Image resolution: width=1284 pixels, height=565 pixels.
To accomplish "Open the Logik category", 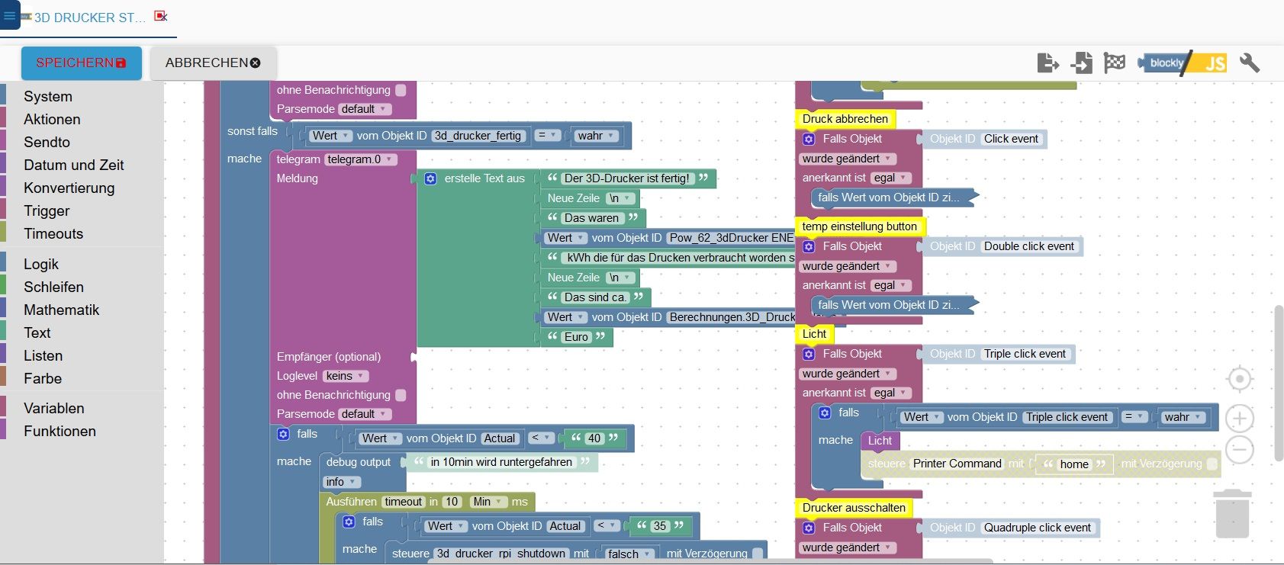I will tap(41, 264).
